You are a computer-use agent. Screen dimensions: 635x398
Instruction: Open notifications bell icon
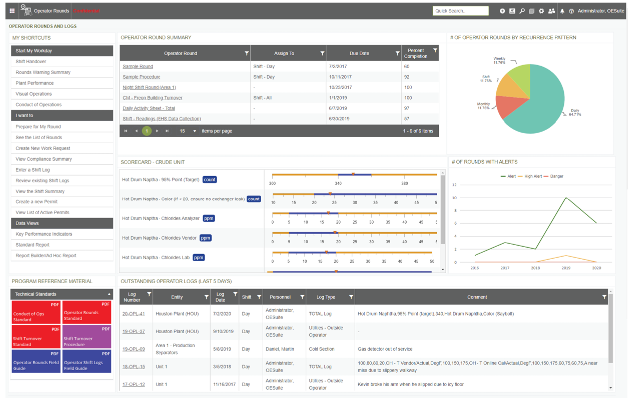tap(562, 11)
